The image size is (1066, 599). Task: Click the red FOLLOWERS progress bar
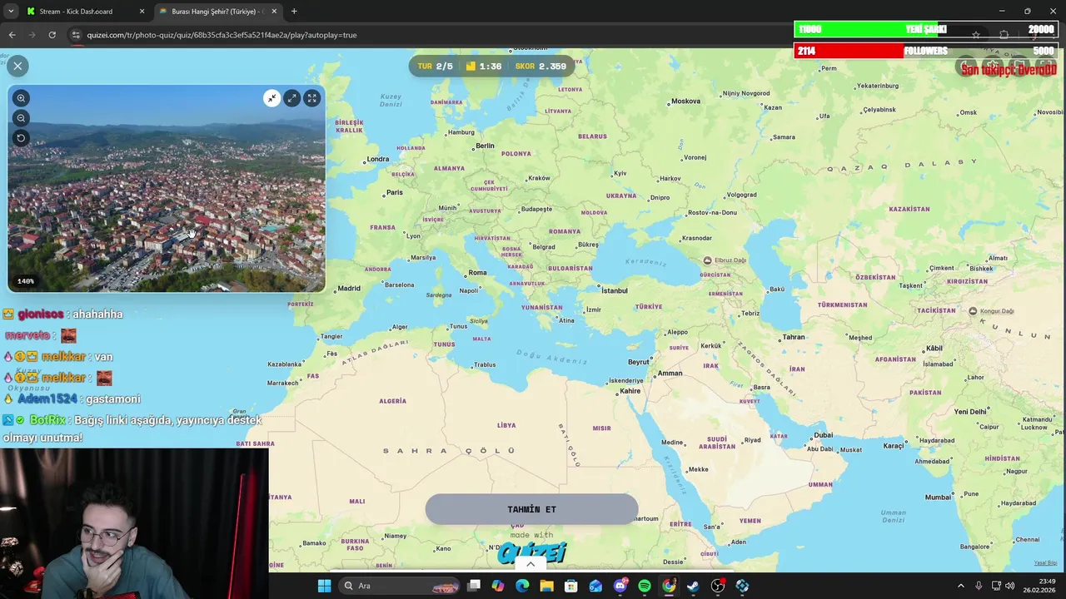tap(925, 51)
